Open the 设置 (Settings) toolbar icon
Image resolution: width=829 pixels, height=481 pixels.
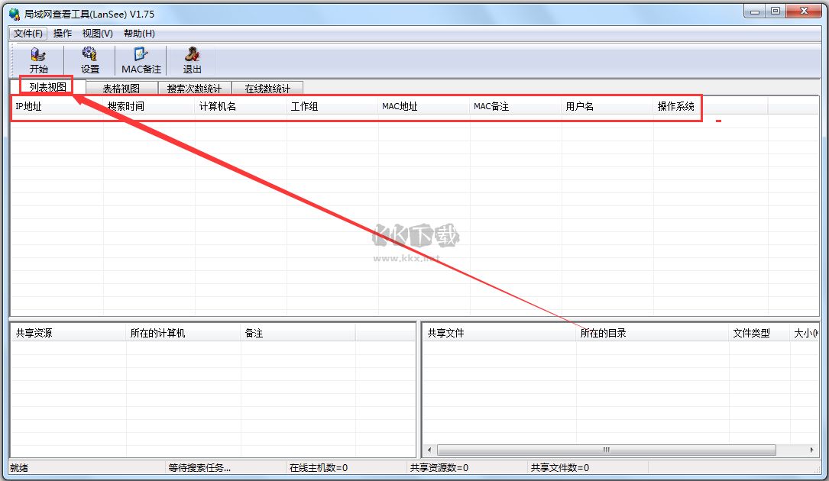pyautogui.click(x=89, y=60)
